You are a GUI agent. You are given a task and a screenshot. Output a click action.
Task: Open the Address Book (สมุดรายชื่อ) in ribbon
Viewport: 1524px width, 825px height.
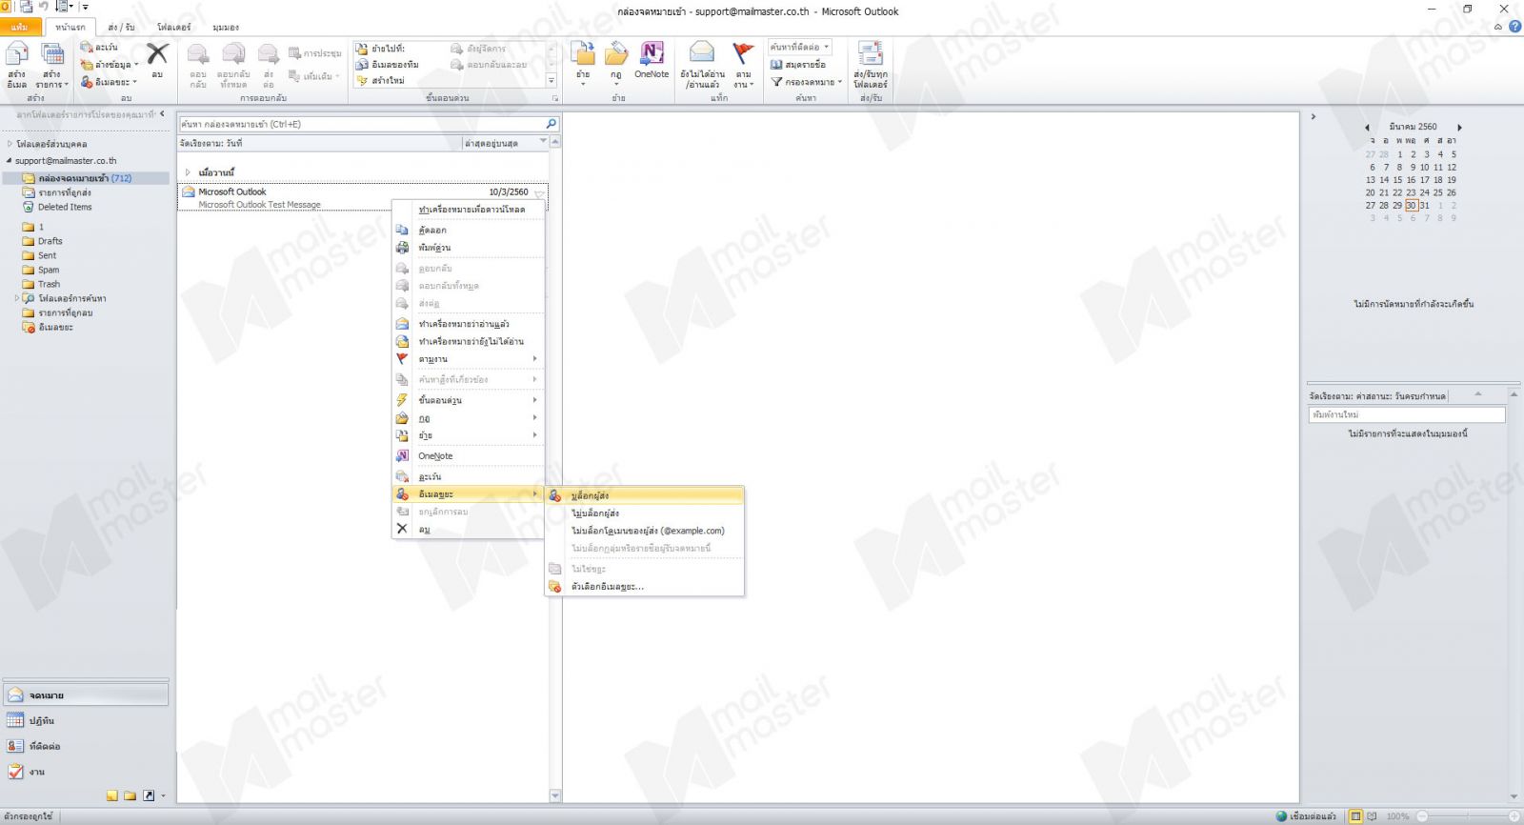(798, 64)
